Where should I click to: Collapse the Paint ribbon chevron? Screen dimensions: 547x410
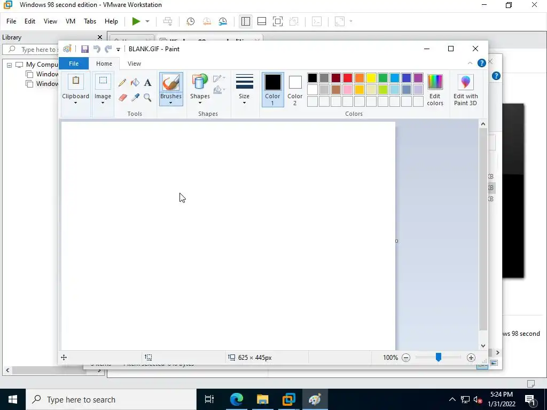click(x=470, y=63)
